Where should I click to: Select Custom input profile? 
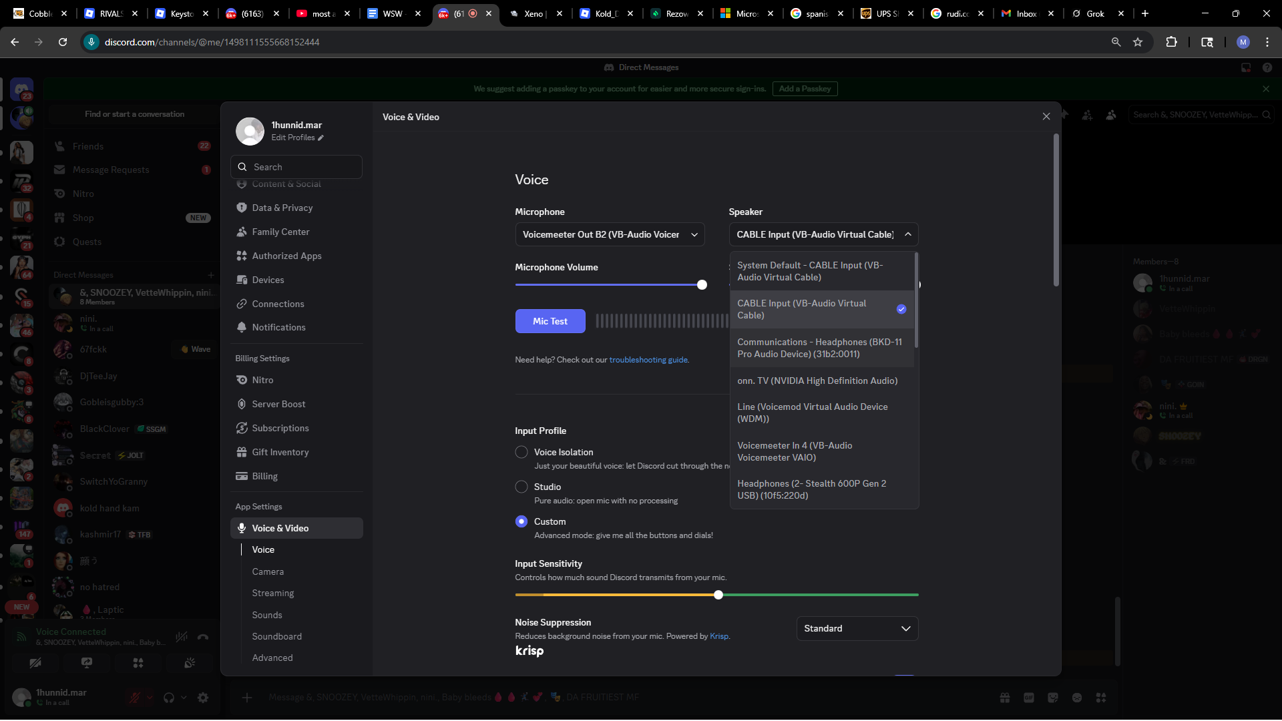point(521,521)
